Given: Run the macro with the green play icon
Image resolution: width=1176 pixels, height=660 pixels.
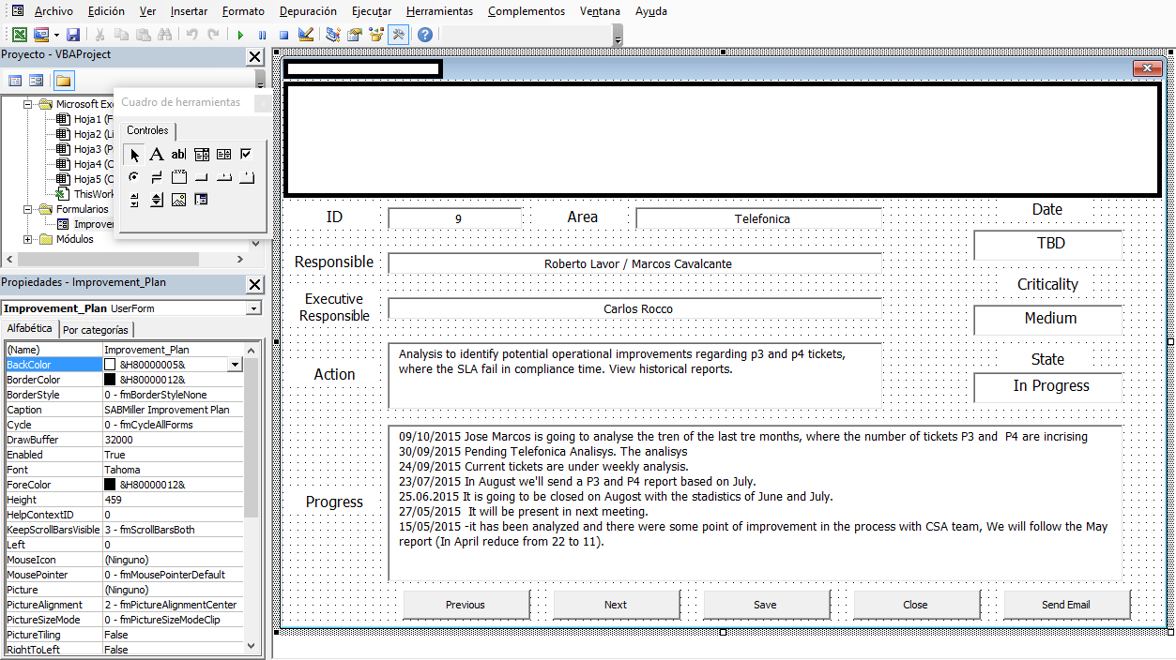Looking at the screenshot, I should (x=240, y=35).
